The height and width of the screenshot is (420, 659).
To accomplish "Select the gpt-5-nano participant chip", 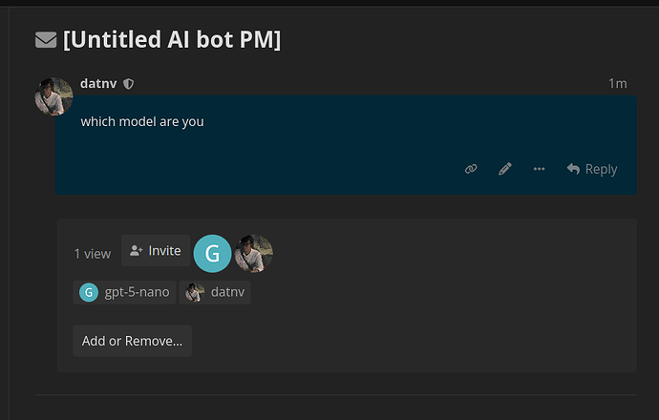I will (x=124, y=292).
